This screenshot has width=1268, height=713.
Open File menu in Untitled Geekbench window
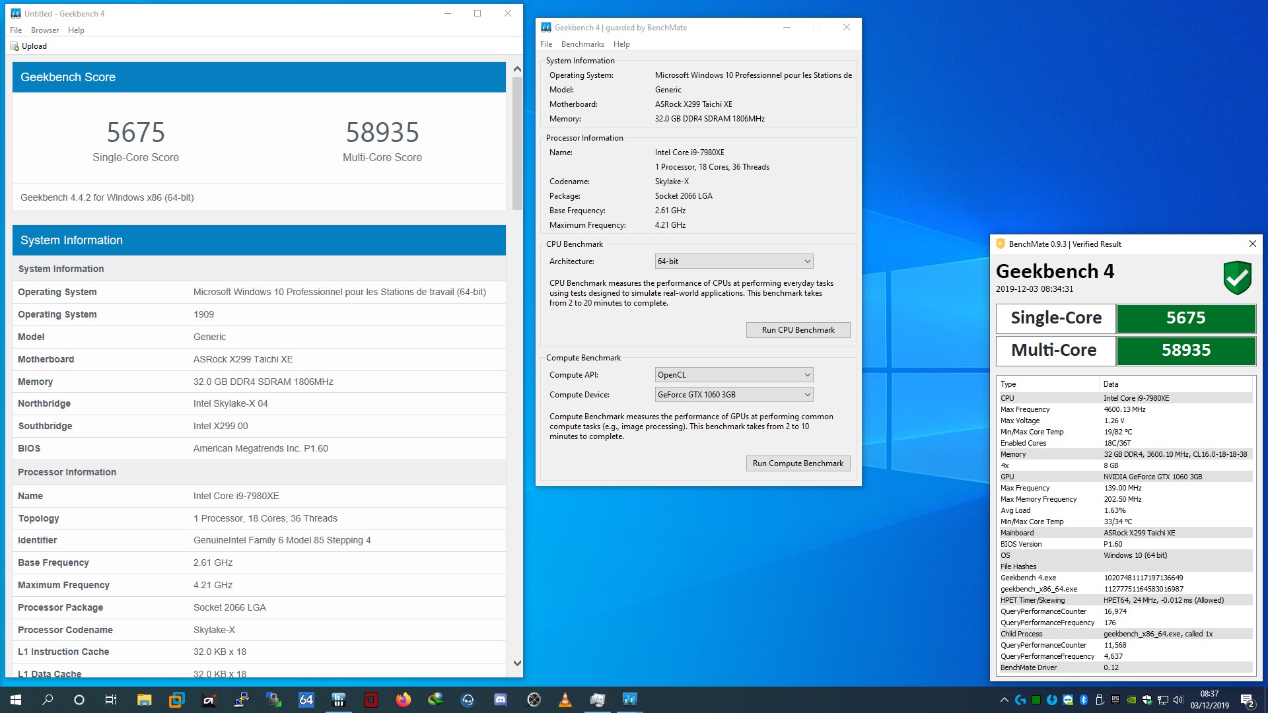16,30
